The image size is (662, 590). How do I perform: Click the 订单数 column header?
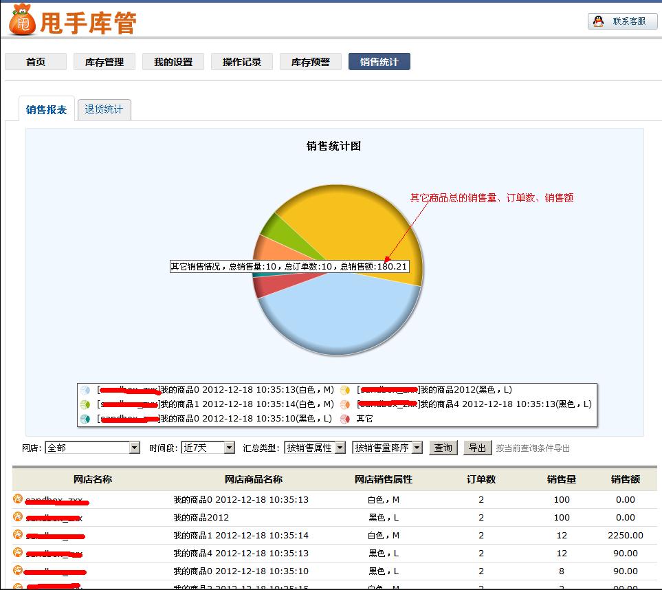click(x=481, y=479)
